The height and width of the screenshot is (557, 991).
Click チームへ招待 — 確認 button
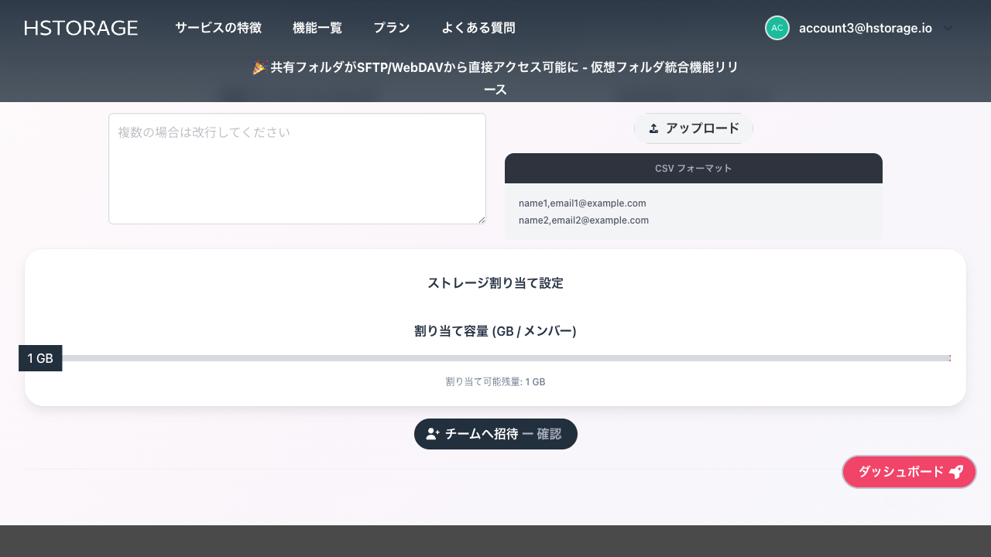[495, 434]
